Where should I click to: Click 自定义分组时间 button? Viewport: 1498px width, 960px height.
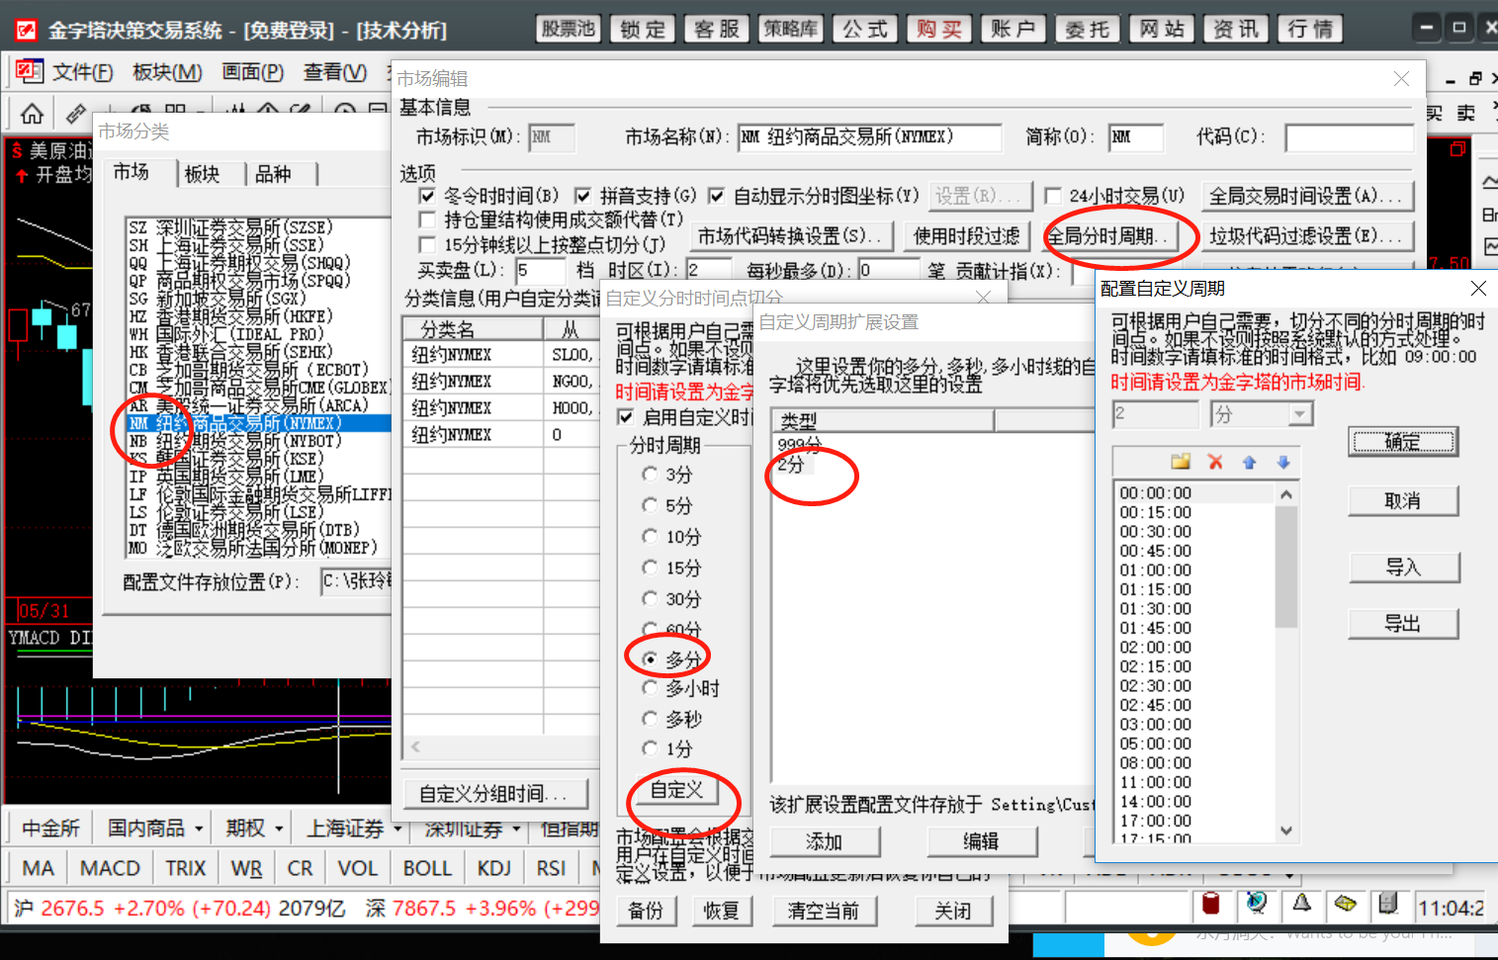(x=493, y=793)
